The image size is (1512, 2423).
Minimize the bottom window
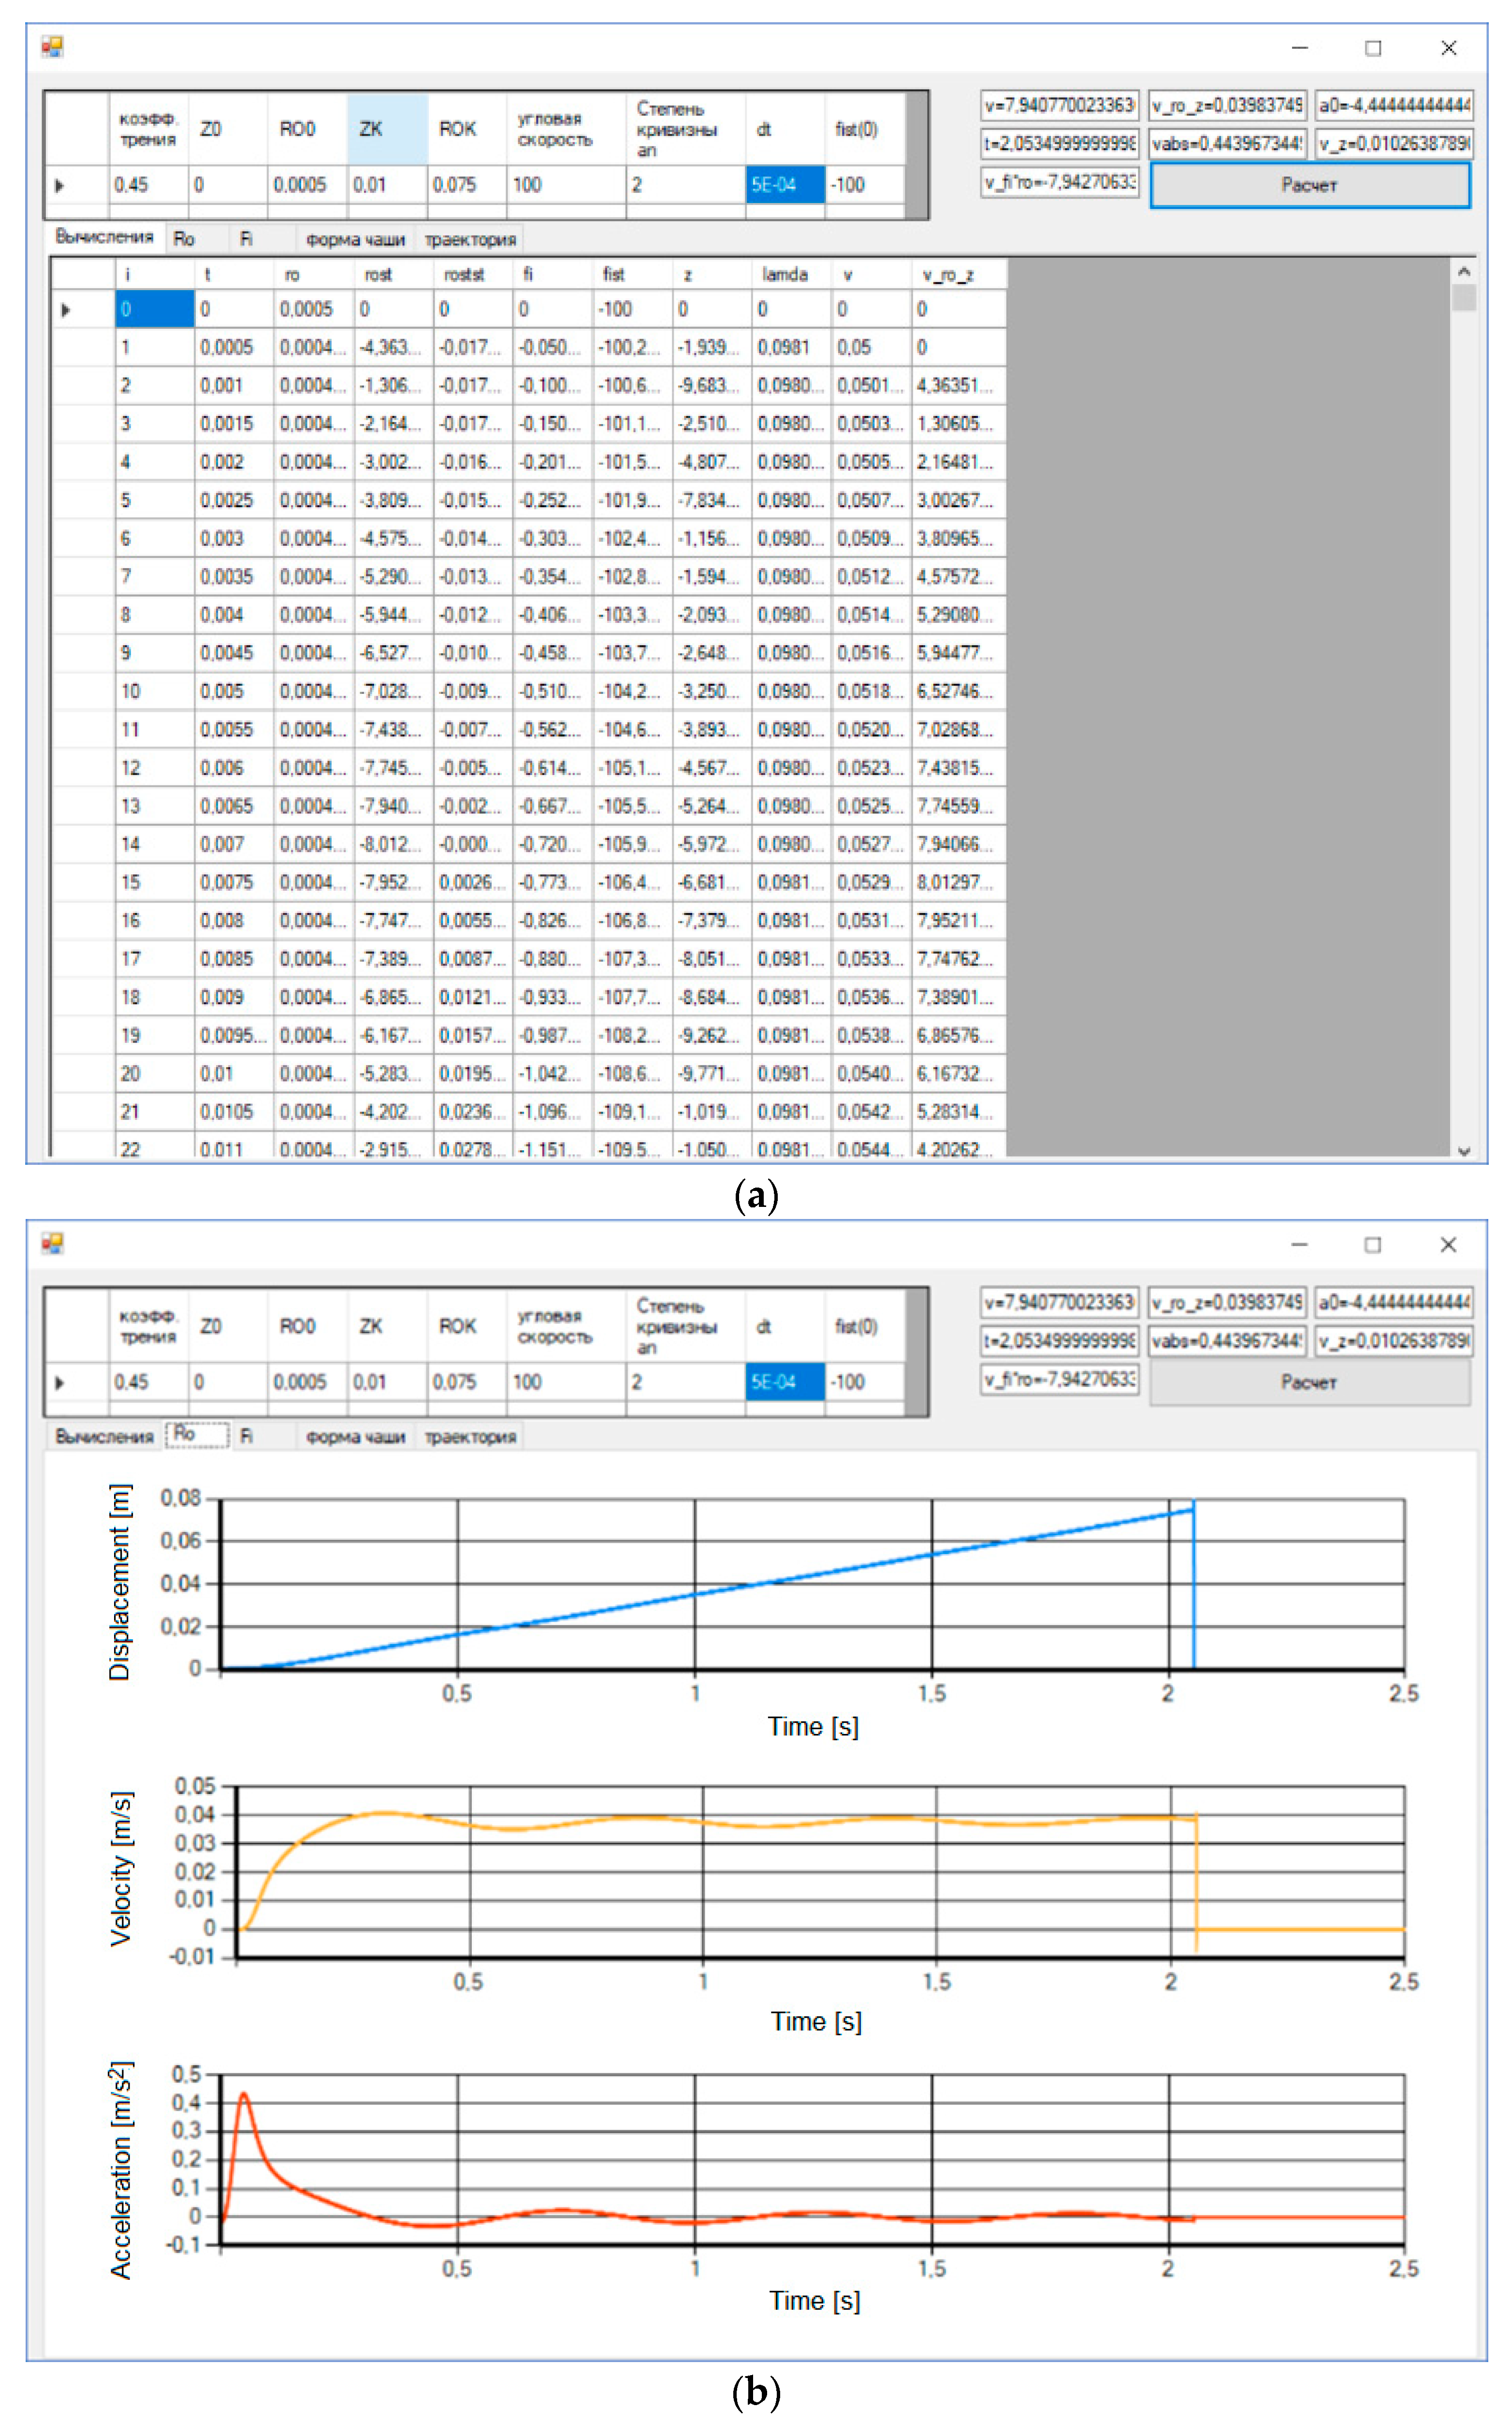(x=1299, y=1245)
